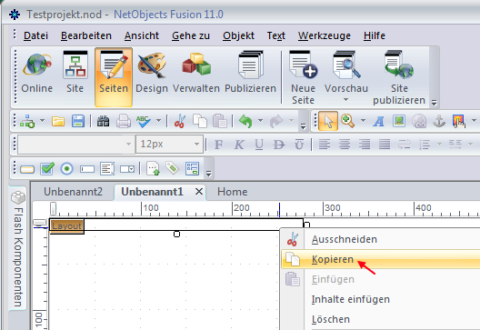Toggle underline U formatting
This screenshot has width=480, height=330.
pyautogui.click(x=259, y=145)
